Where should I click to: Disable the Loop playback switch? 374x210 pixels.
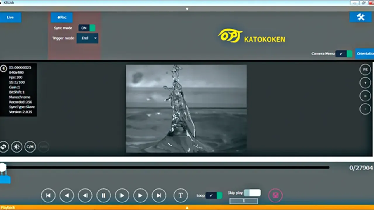tap(214, 195)
